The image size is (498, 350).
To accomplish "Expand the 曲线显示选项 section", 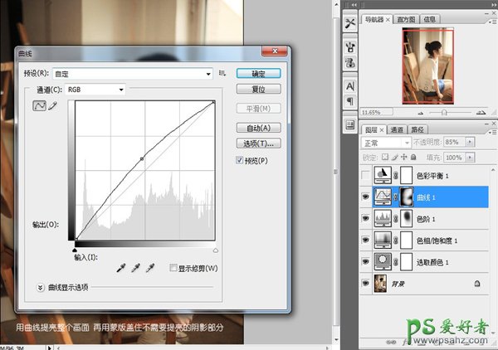I will pyautogui.click(x=40, y=287).
